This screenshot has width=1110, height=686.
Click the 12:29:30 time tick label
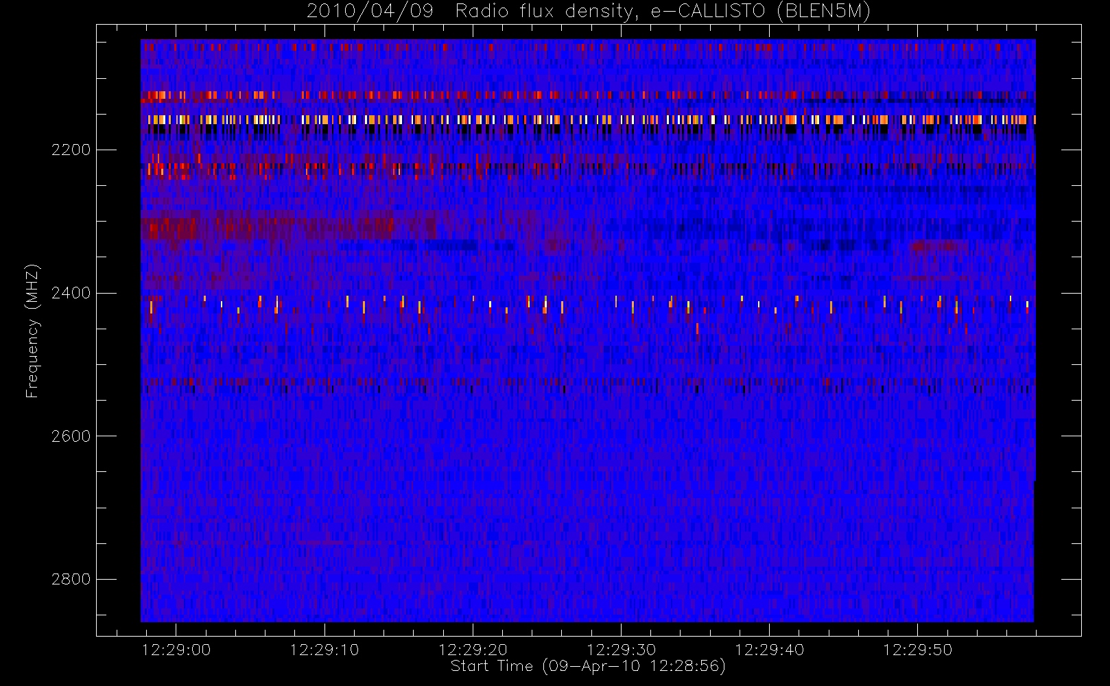click(x=621, y=650)
